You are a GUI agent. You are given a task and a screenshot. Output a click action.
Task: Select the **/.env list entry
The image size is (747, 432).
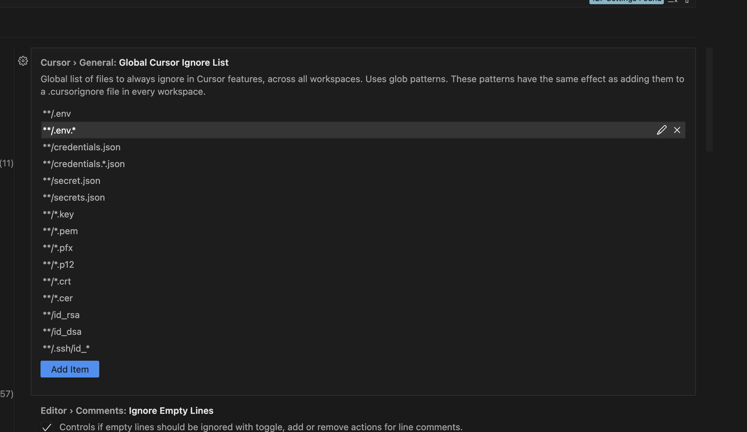57,114
